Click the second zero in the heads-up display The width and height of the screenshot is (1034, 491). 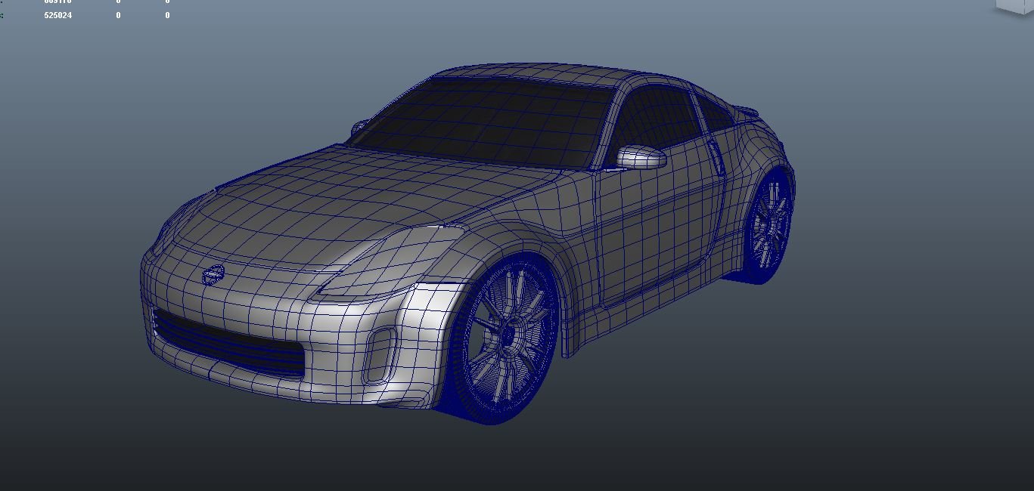pos(167,14)
